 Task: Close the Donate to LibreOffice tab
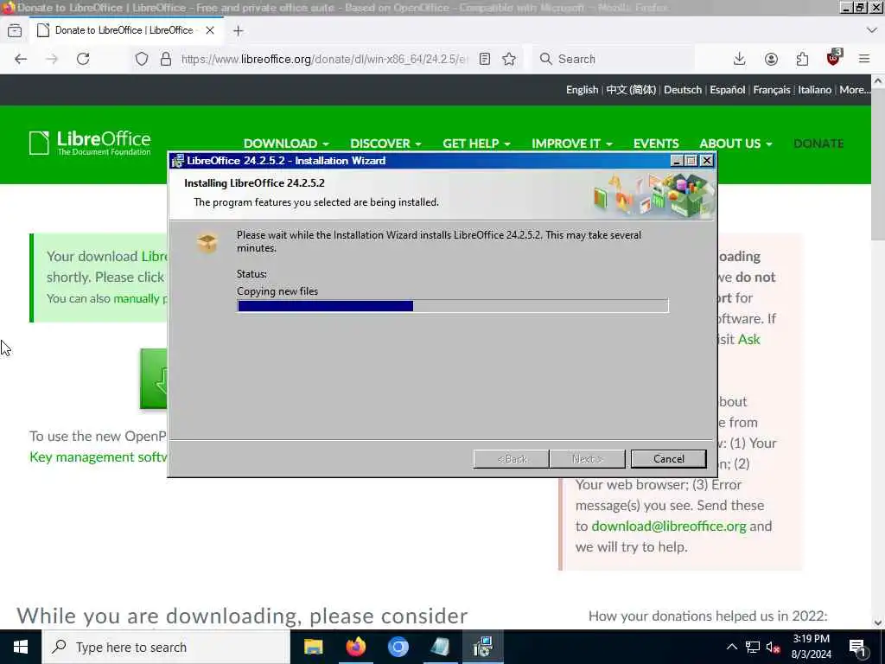pos(210,30)
